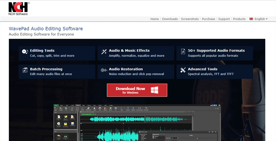Screen dimensions: 276x141
Task: Open the Screenshots navigation link
Action: point(190,19)
